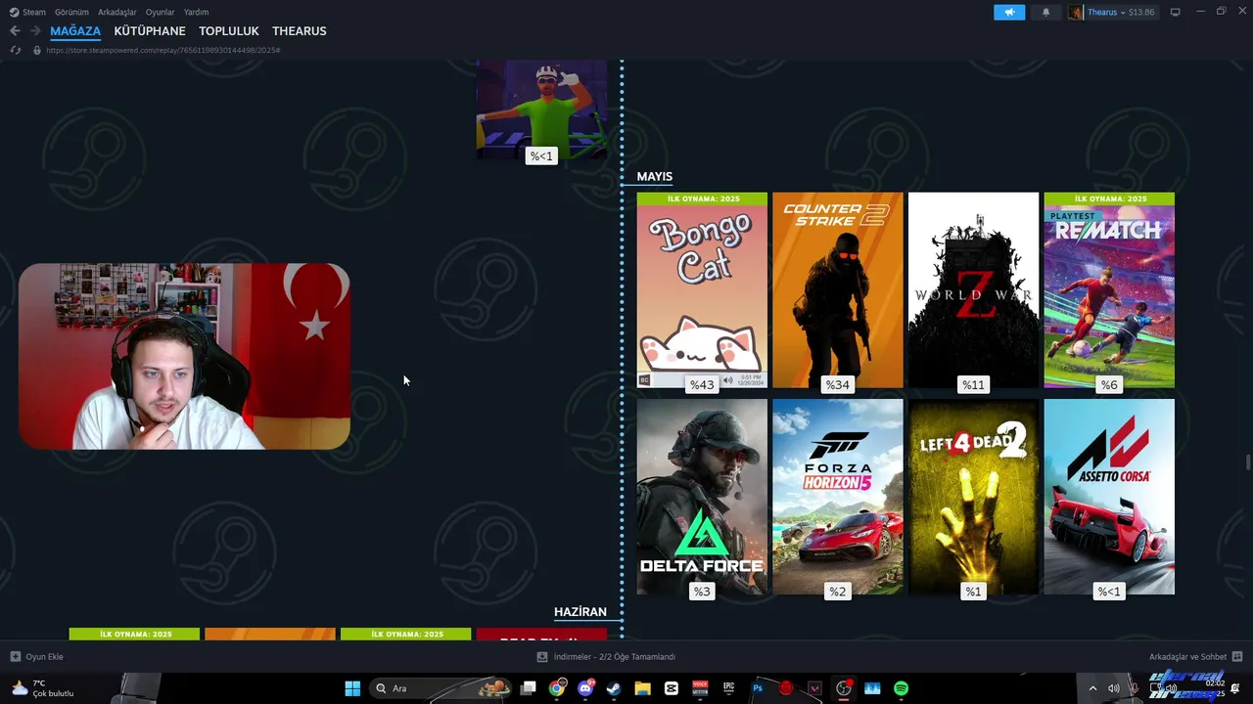The image size is (1253, 704).
Task: Go to the THEARUS profile tab
Action: coord(300,31)
